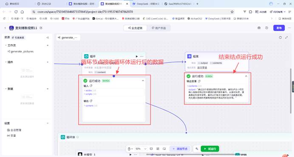Run the 循环 node with its play icon
Image resolution: width=294 pixels, height=157 pixels.
coord(137,56)
